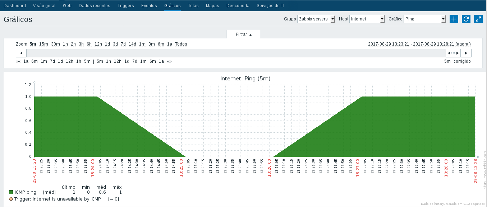Select the Todos zoom option

[181, 44]
